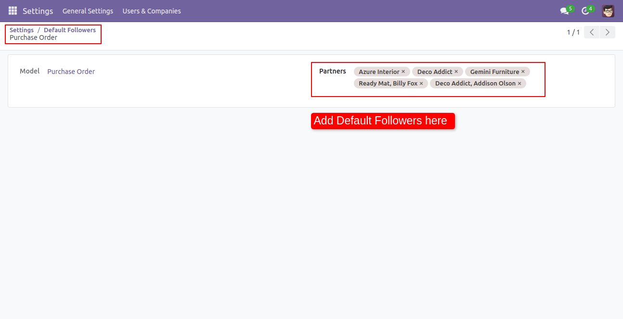
Task: Remove the Deco Addict, Addison Olson tag
Action: click(x=519, y=84)
